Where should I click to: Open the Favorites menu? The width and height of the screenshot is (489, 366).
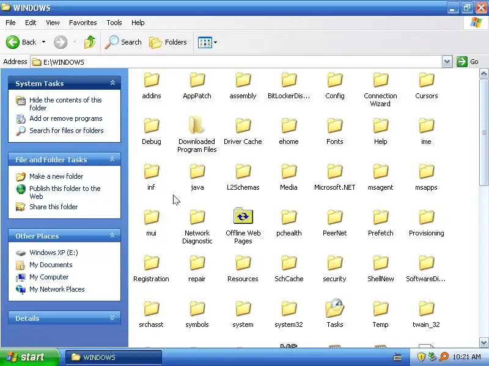[83, 23]
